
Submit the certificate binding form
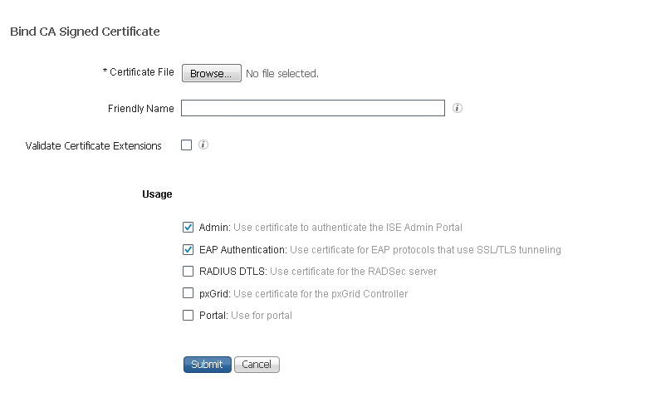coord(208,365)
